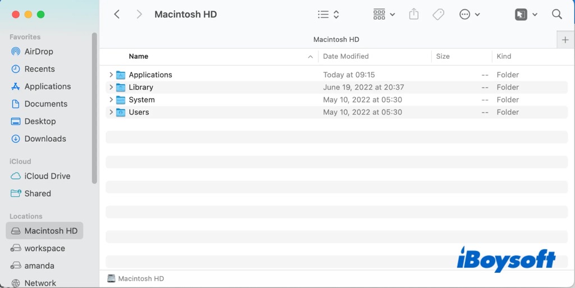Toggle the sort direction arrow
575x288 pixels.
point(310,57)
